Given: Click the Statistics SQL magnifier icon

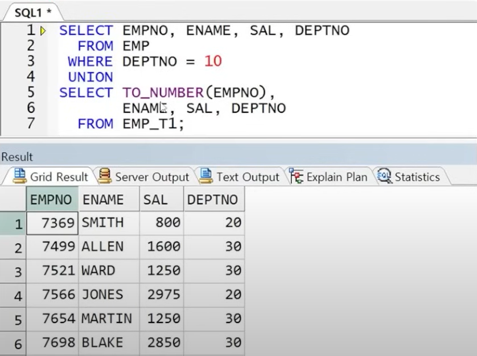Looking at the screenshot, I should tap(385, 176).
